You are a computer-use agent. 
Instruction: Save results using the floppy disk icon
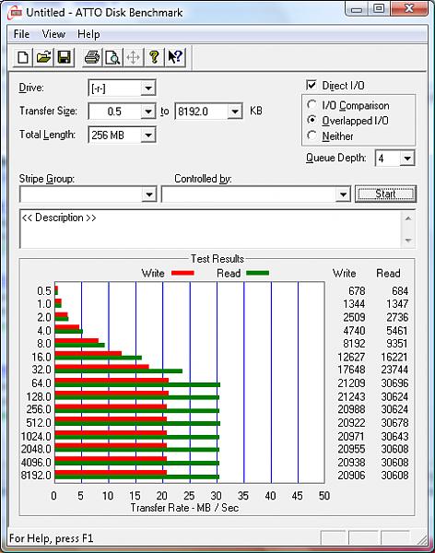click(64, 57)
